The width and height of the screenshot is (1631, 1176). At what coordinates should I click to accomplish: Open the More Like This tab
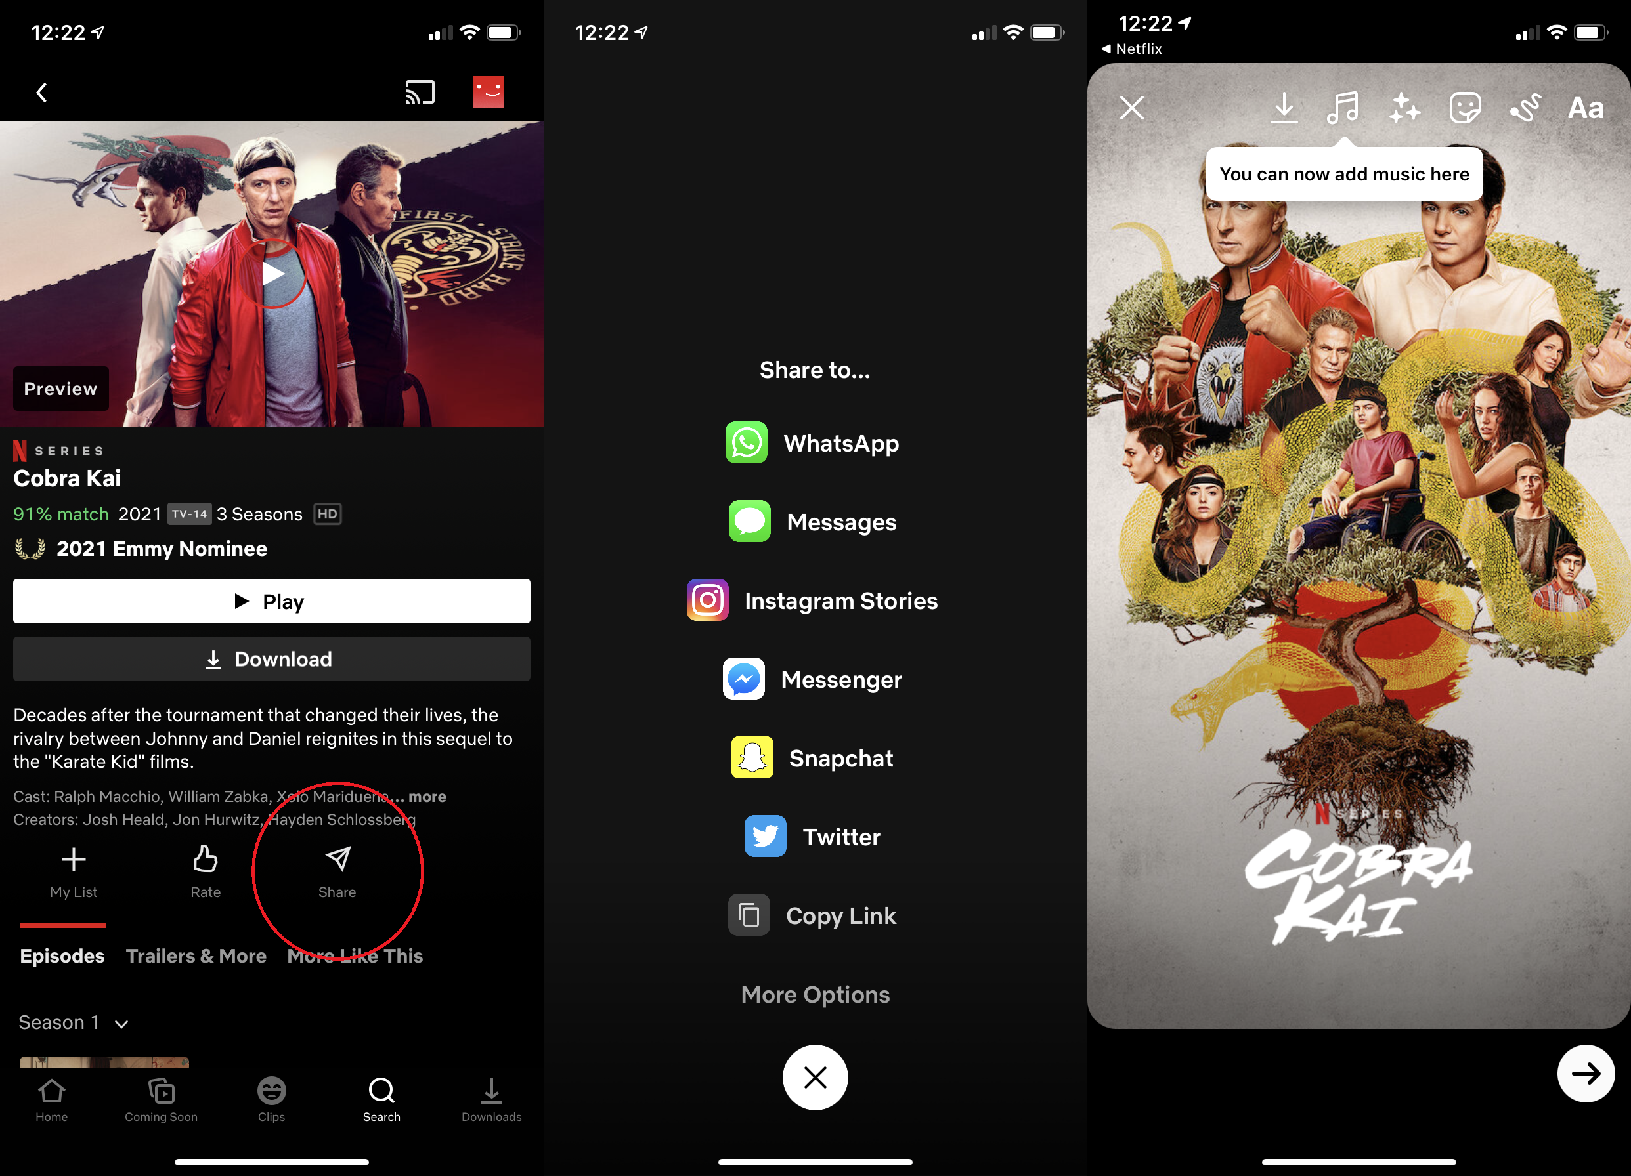[x=356, y=955]
